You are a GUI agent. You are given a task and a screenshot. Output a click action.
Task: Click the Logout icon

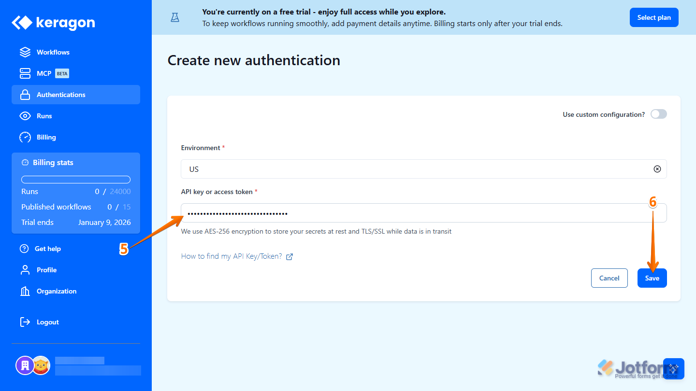pyautogui.click(x=25, y=321)
